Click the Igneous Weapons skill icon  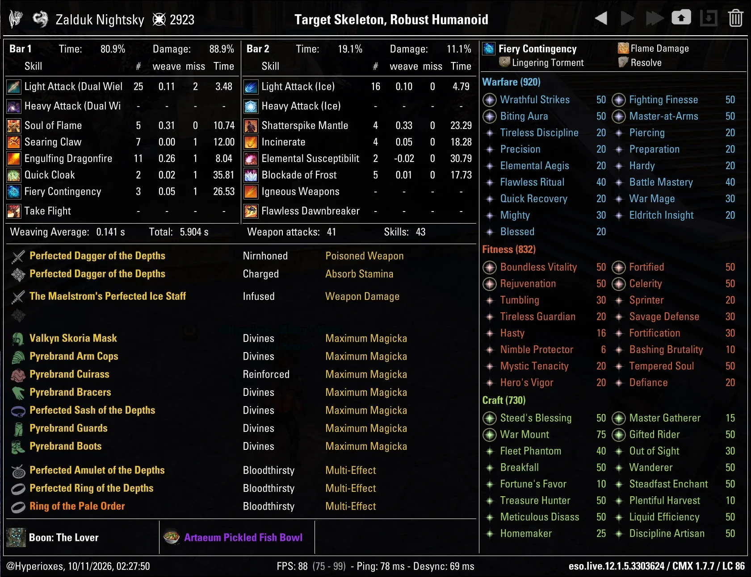tap(251, 191)
